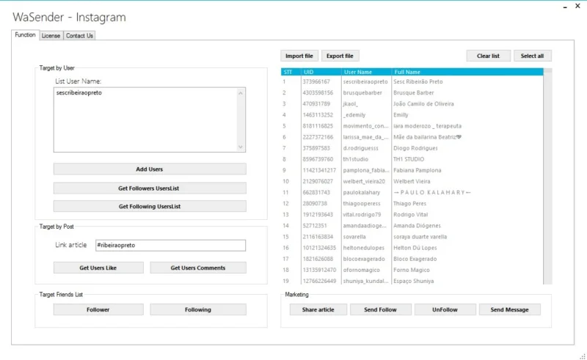Image resolution: width=587 pixels, height=360 pixels.
Task: Select the paulokalahary row
Action: pos(412,192)
